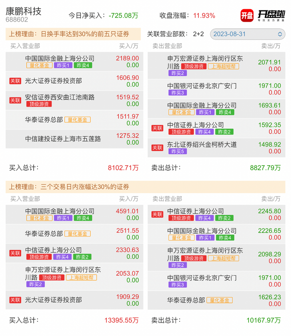Click sell amount 1592.35

click(x=269, y=125)
